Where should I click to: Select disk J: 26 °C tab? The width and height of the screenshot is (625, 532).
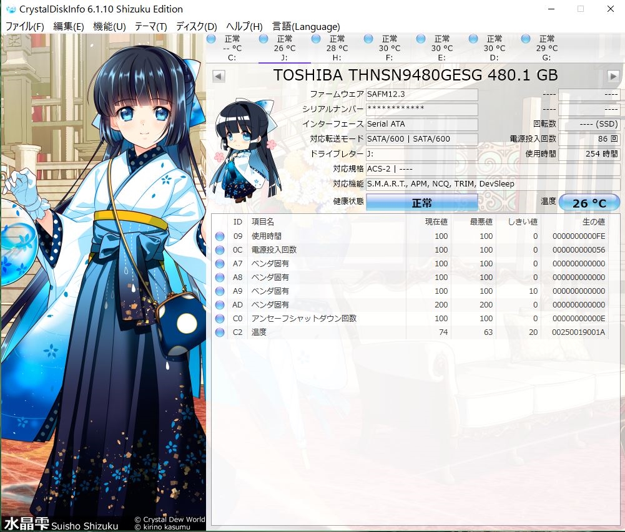pyautogui.click(x=285, y=48)
